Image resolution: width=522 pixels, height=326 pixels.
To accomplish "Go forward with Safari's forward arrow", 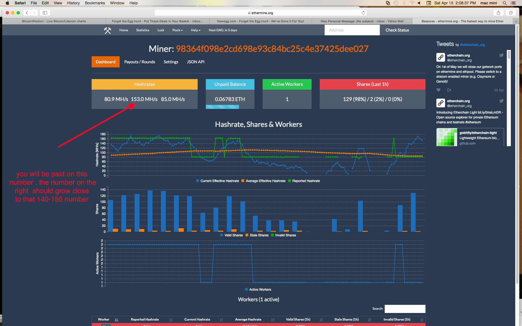I will click(34, 13).
